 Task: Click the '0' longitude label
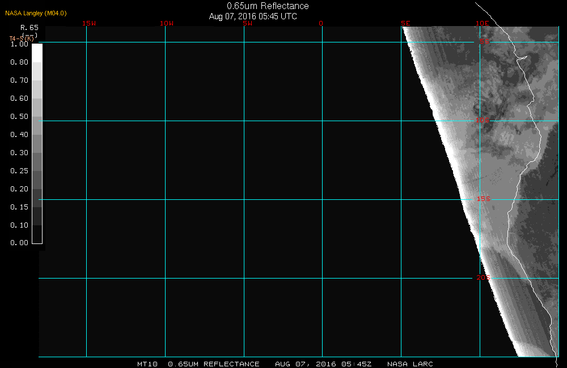pyautogui.click(x=321, y=23)
